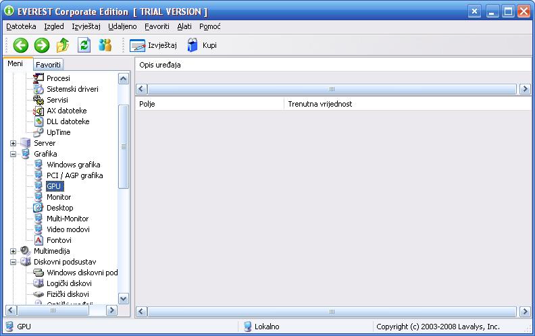The height and width of the screenshot is (336, 535).
Task: Click the Sistemski driveri icon
Action: tap(39, 89)
